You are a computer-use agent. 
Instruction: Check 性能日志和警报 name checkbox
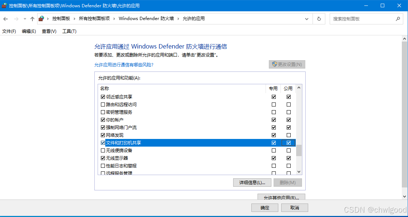pos(103,166)
